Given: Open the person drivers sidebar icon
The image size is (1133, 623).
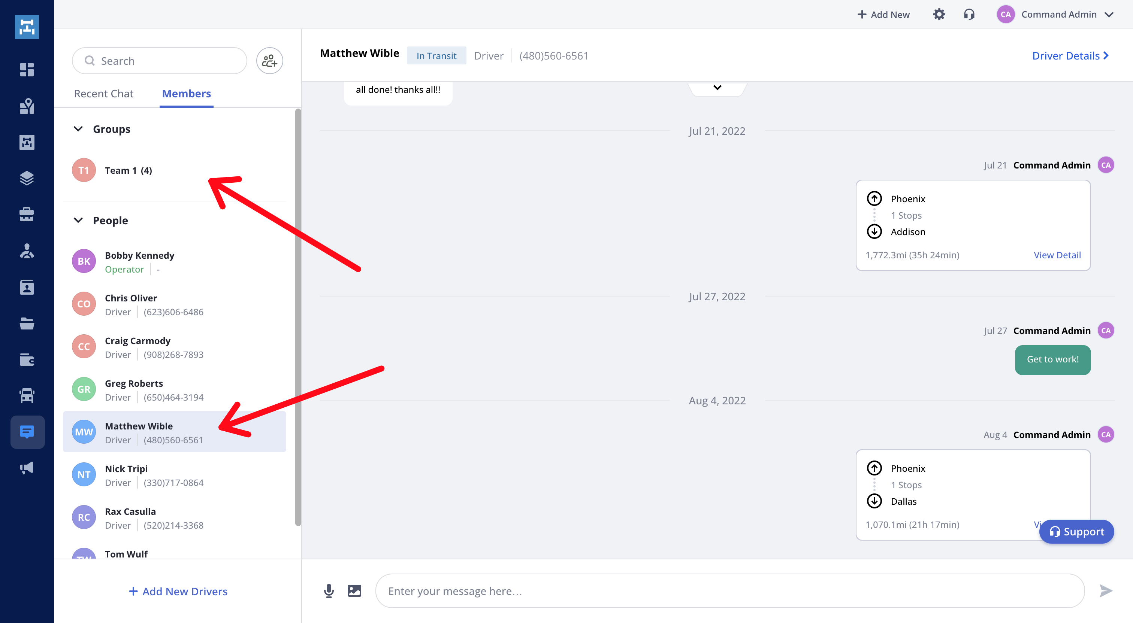Looking at the screenshot, I should [27, 250].
